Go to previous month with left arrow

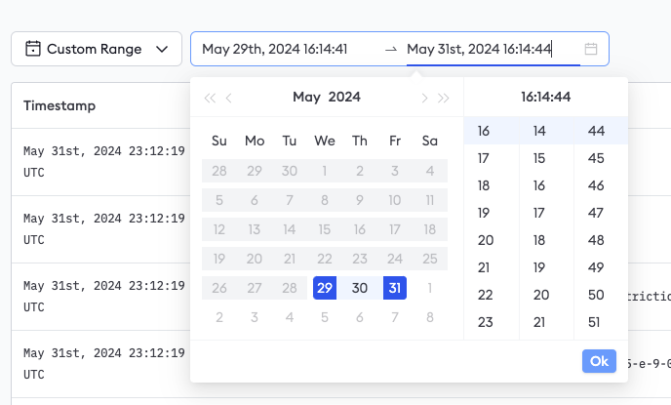coord(229,98)
